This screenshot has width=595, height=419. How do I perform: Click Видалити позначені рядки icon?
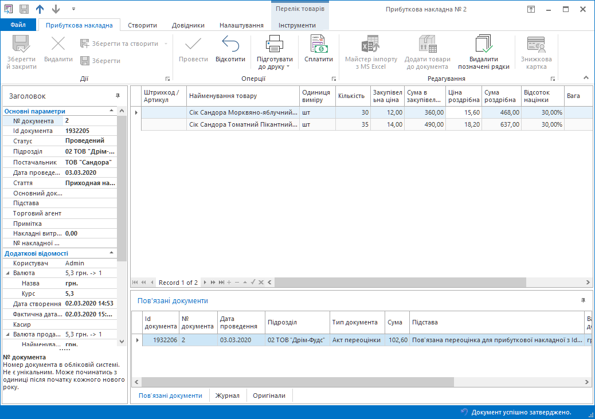pyautogui.click(x=484, y=45)
